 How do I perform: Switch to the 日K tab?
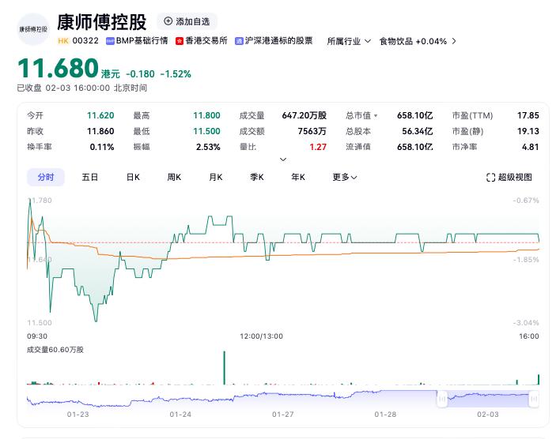(133, 177)
